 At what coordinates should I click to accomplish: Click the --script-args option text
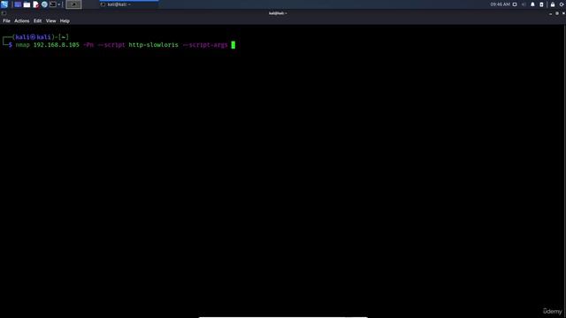(205, 45)
